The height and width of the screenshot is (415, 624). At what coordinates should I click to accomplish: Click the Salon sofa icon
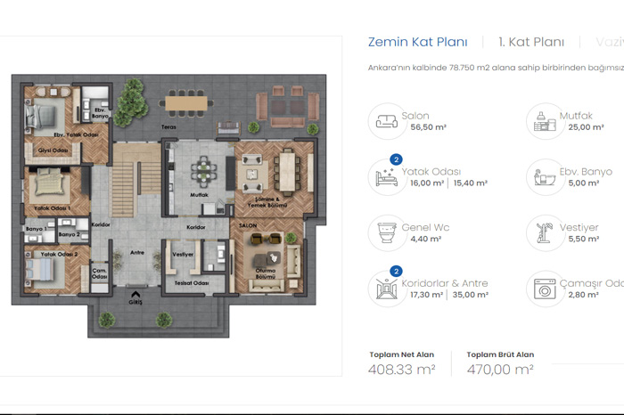387,121
